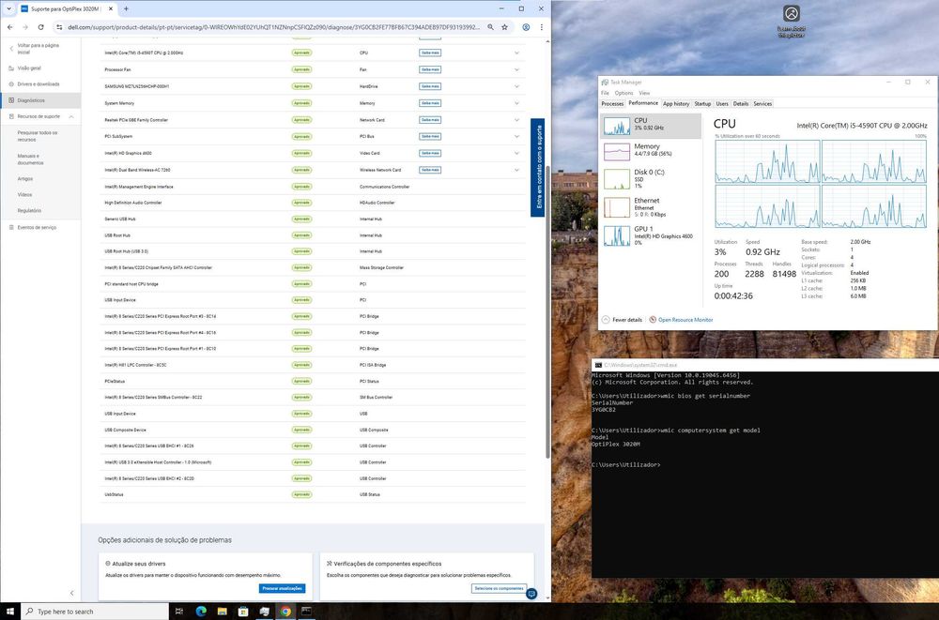Bookmark this page with the star icon
The width and height of the screenshot is (939, 620).
tap(505, 27)
